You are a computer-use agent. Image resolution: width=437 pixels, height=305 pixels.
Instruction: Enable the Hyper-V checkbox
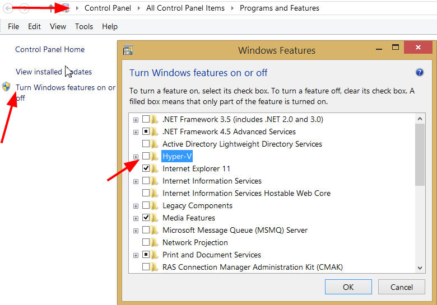[146, 156]
